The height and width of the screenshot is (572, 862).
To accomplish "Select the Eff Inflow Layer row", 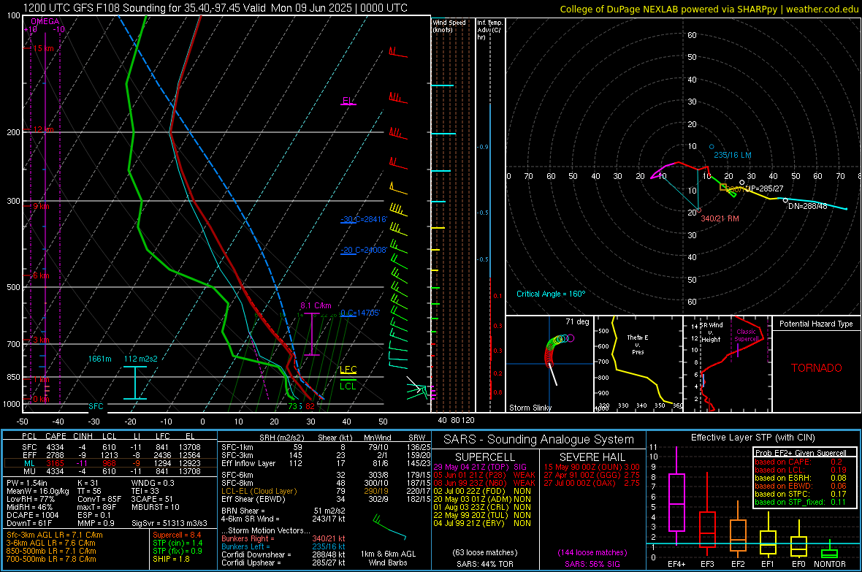I will tap(326, 464).
